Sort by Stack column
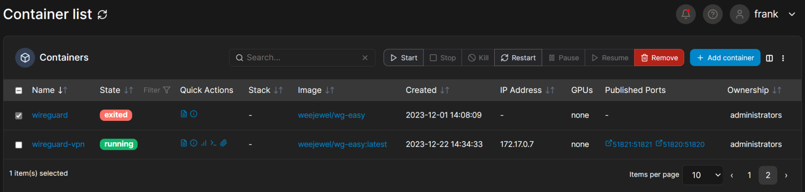The height and width of the screenshot is (192, 805). point(265,90)
